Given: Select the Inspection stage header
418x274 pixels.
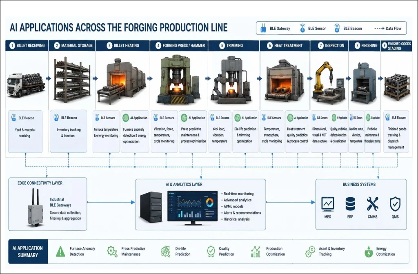Looking at the screenshot, I should 329,46.
